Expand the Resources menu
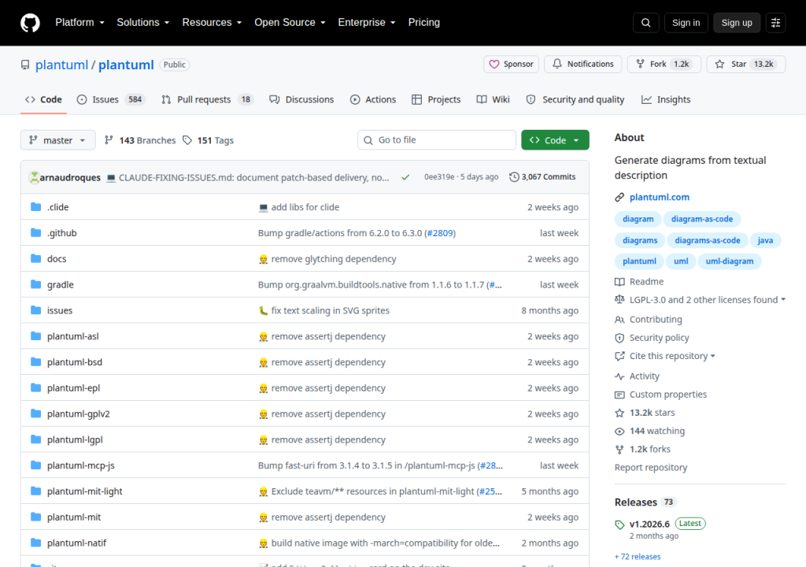Image resolution: width=806 pixels, height=567 pixels. [212, 23]
